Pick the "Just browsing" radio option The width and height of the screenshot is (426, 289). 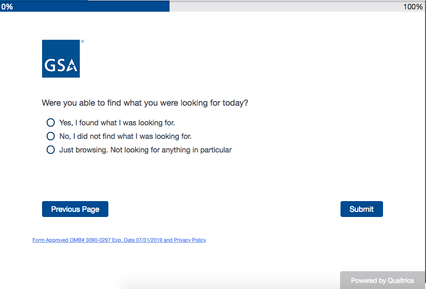[50, 150]
